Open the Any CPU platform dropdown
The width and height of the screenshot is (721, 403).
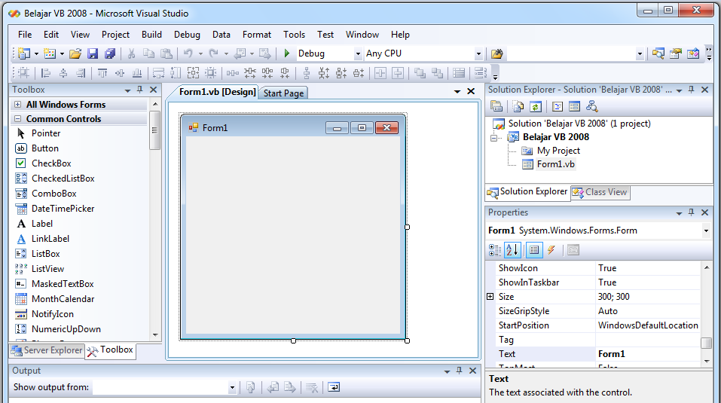coord(478,54)
